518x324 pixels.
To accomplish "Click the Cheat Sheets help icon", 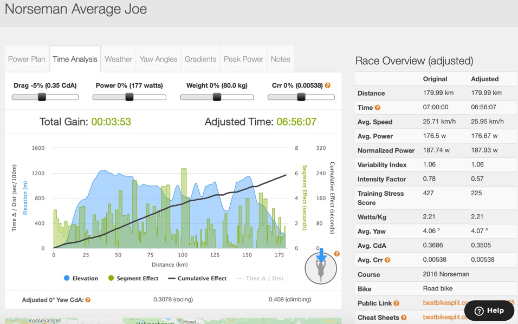I will click(404, 318).
